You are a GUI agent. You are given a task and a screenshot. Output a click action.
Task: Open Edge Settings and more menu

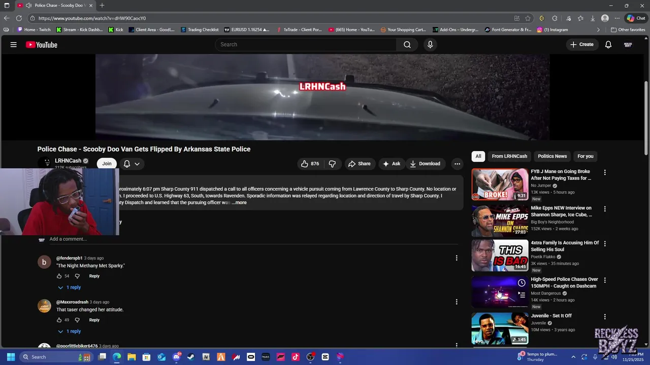click(617, 18)
